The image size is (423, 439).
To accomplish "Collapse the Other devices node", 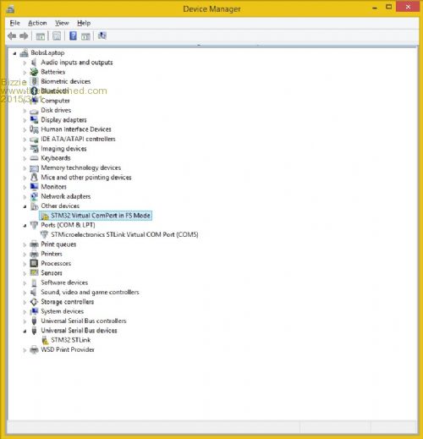I will coord(25,206).
